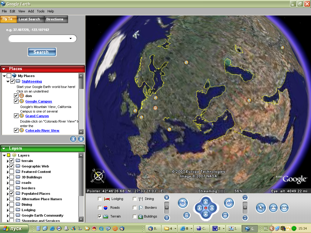311x233 pixels.
Task: Enable the Borders checkbox below the map
Action: [x=135, y=208]
